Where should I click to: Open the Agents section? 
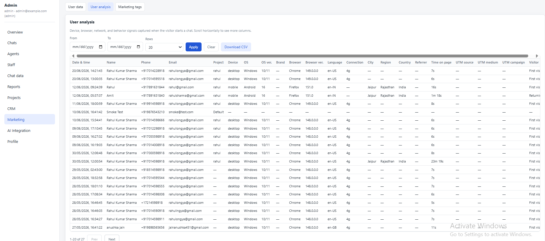click(30, 54)
